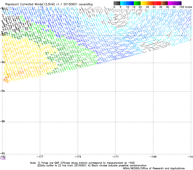Click the longitude label '-174'
The width and height of the screenshot is (193, 170).
[x=78, y=157]
